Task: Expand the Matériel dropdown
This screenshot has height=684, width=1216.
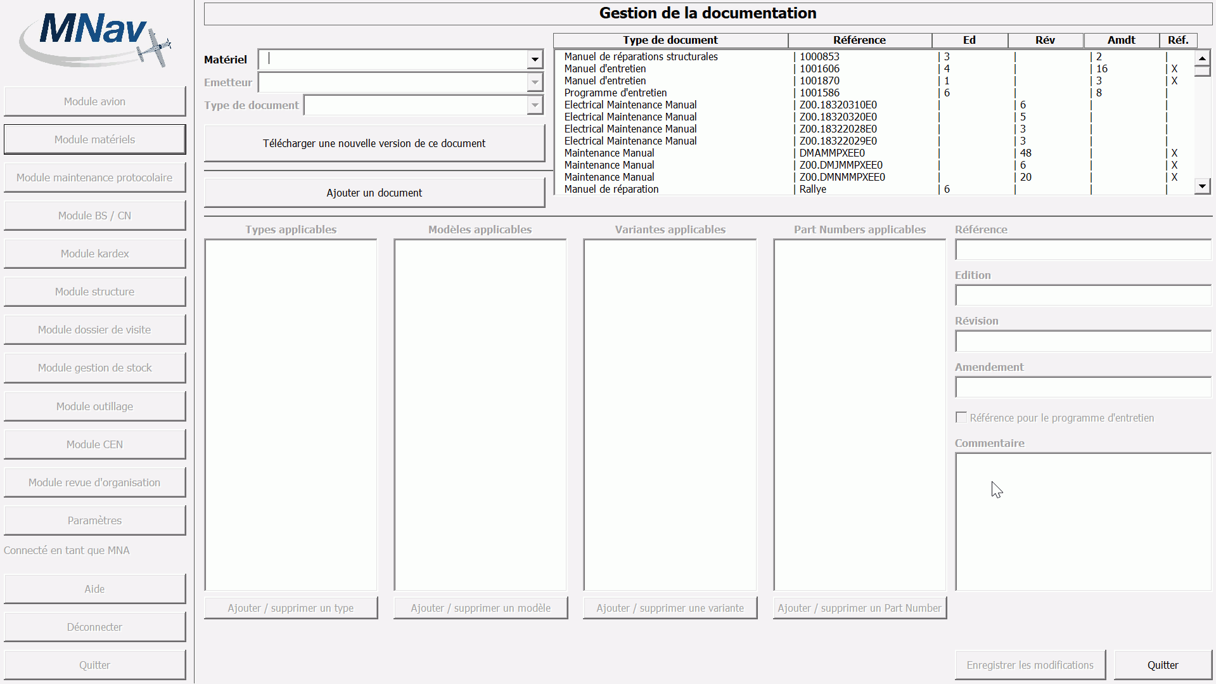Action: 535,60
